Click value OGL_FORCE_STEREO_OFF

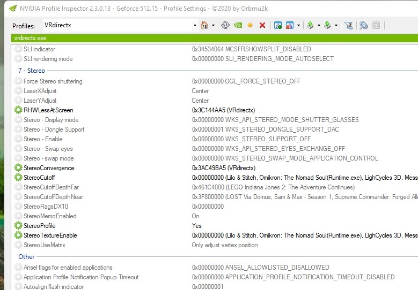click(263, 81)
